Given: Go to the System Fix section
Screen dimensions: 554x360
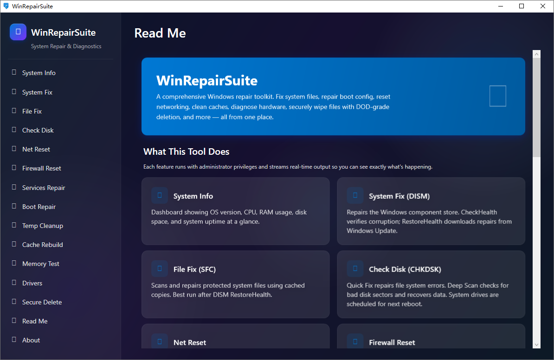Looking at the screenshot, I should point(60,92).
